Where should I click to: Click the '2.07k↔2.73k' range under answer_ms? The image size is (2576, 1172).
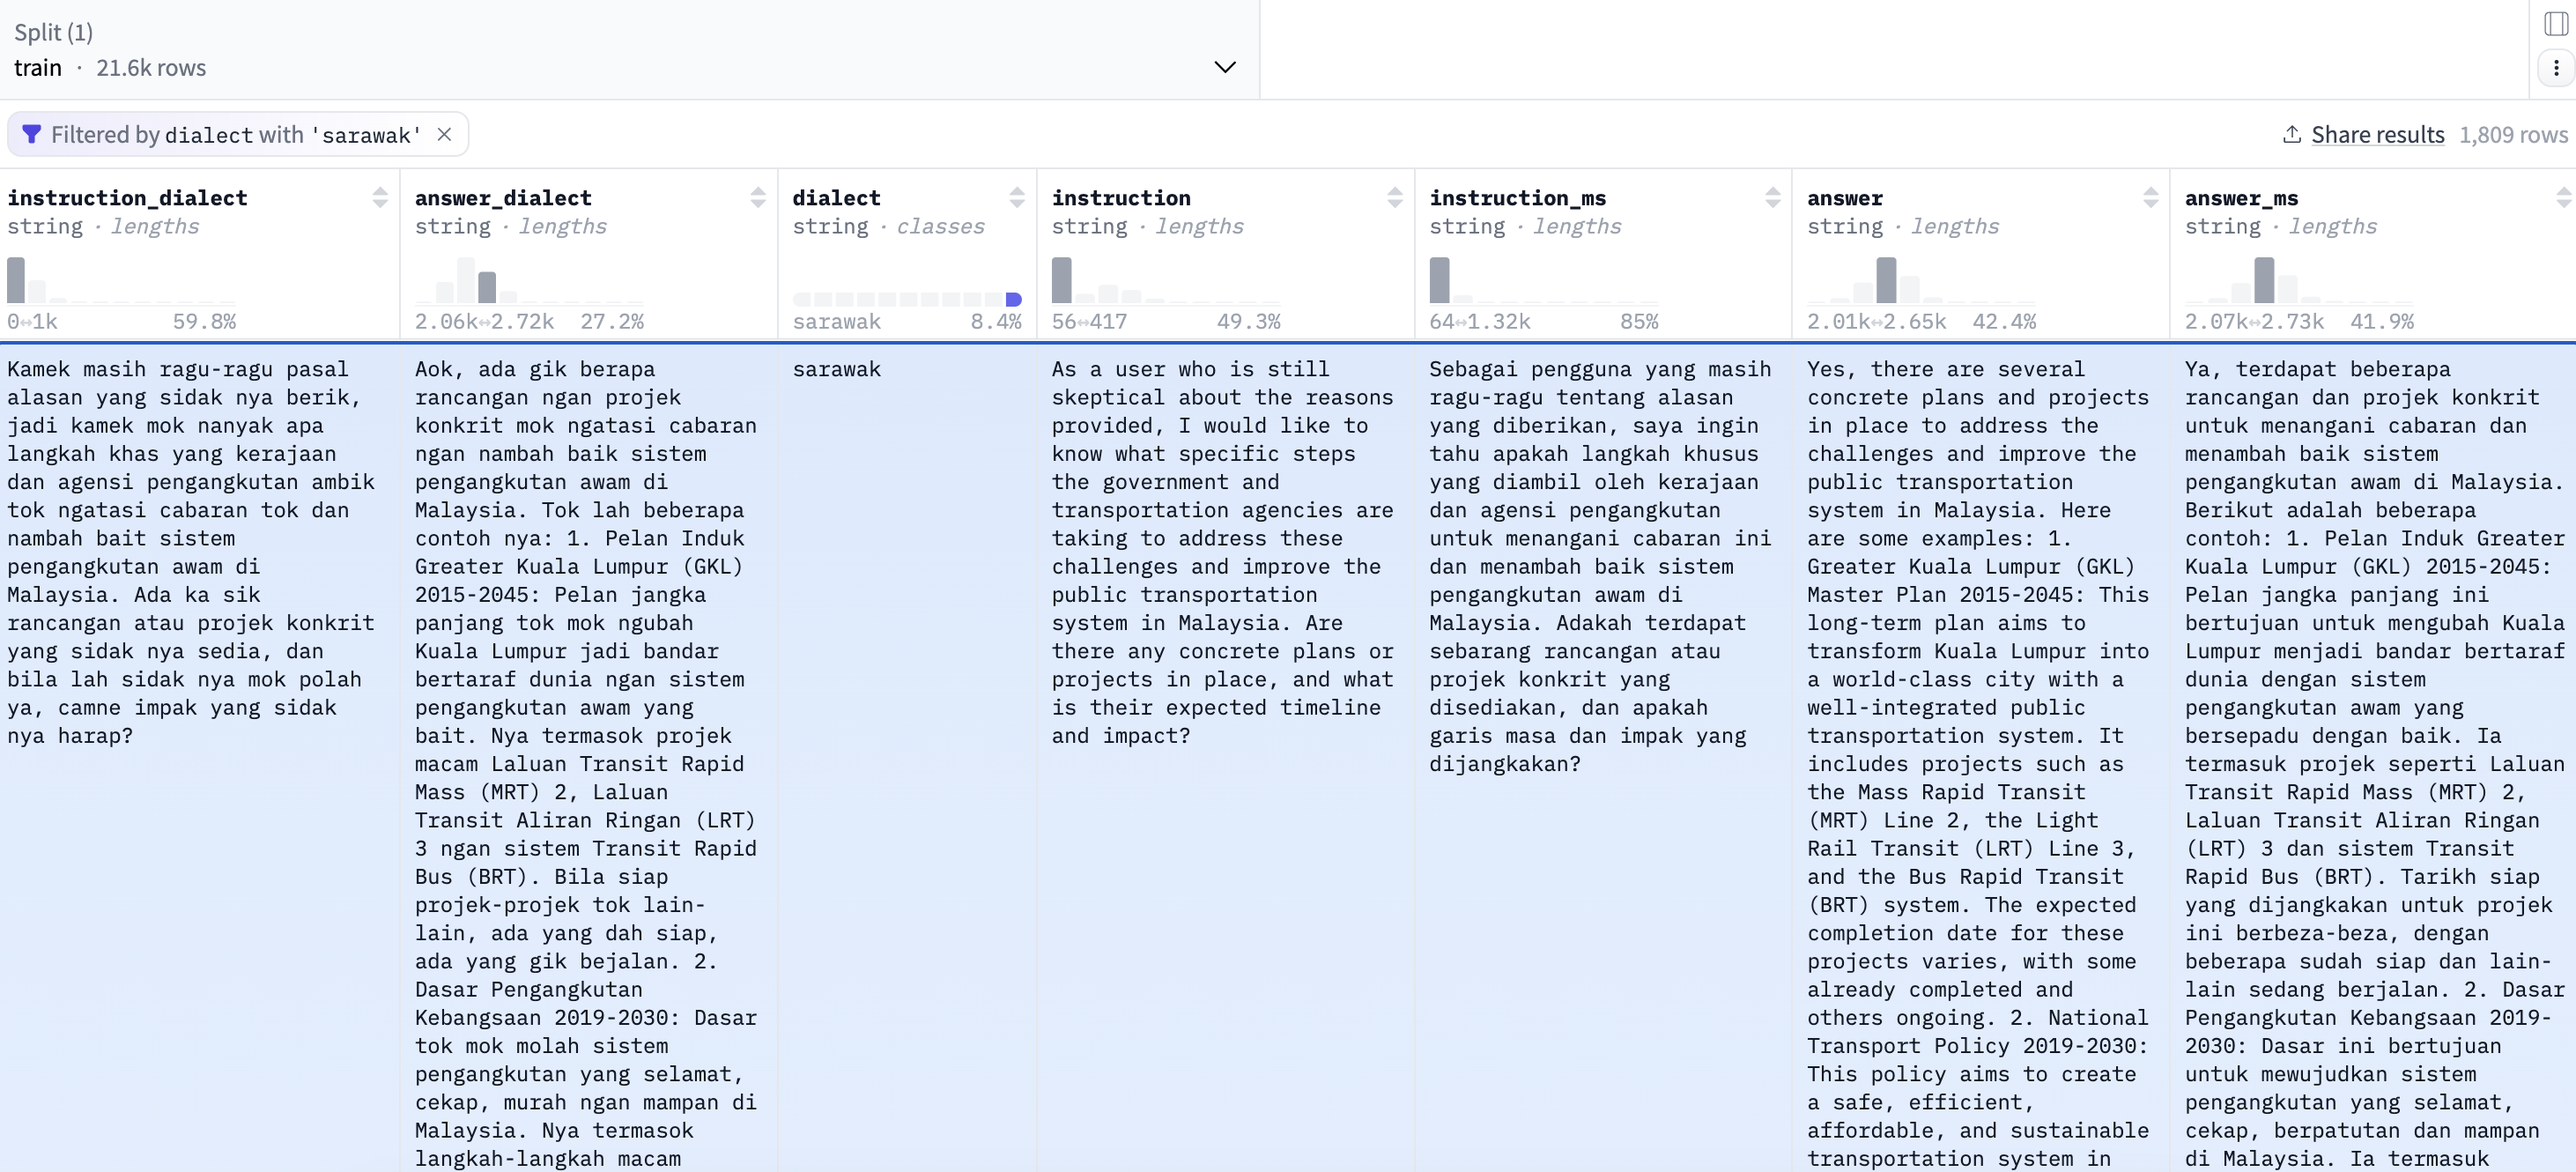[x=2254, y=321]
